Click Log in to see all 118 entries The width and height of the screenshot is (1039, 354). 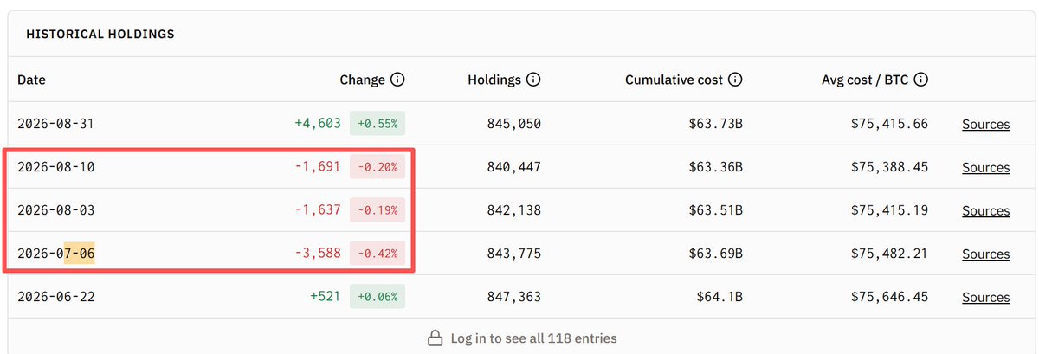click(x=533, y=338)
